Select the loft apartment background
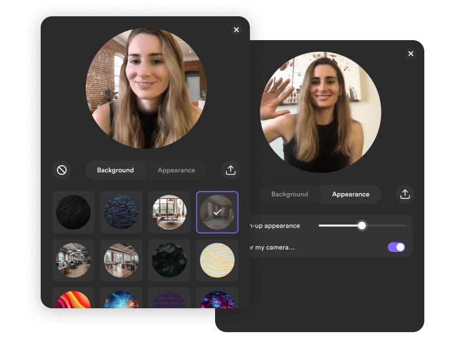 tap(169, 212)
